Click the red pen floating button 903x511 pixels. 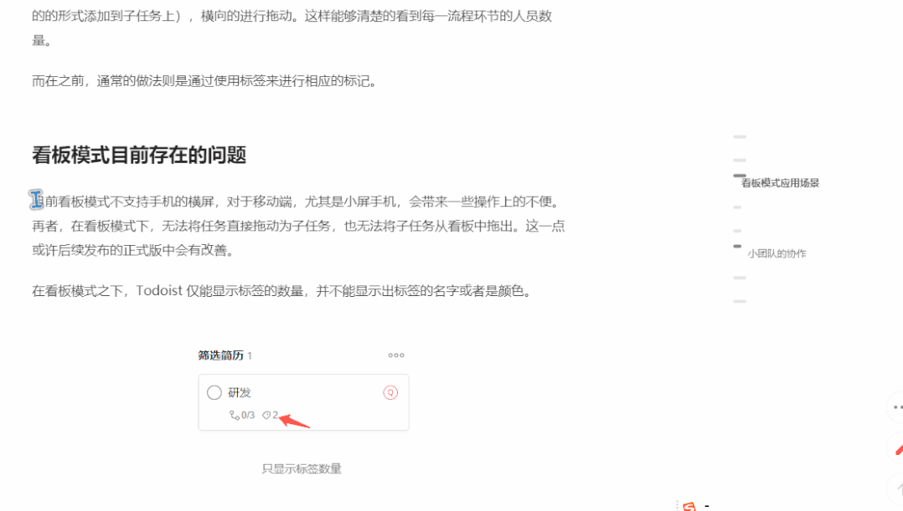point(896,449)
